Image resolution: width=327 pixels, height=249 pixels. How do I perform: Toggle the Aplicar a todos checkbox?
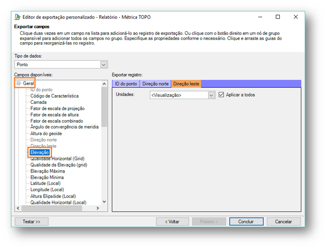click(222, 95)
